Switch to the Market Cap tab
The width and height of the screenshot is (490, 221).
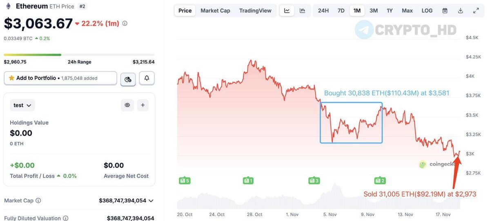(x=215, y=11)
